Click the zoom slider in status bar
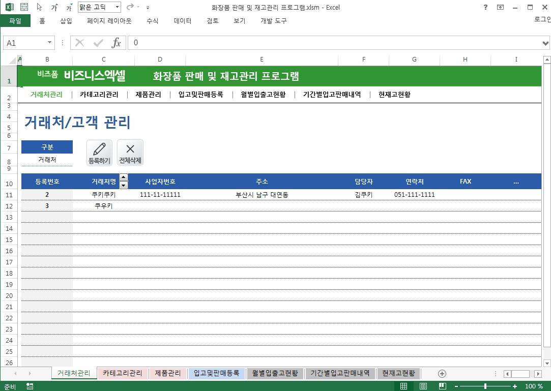The image size is (551, 391). pyautogui.click(x=485, y=386)
